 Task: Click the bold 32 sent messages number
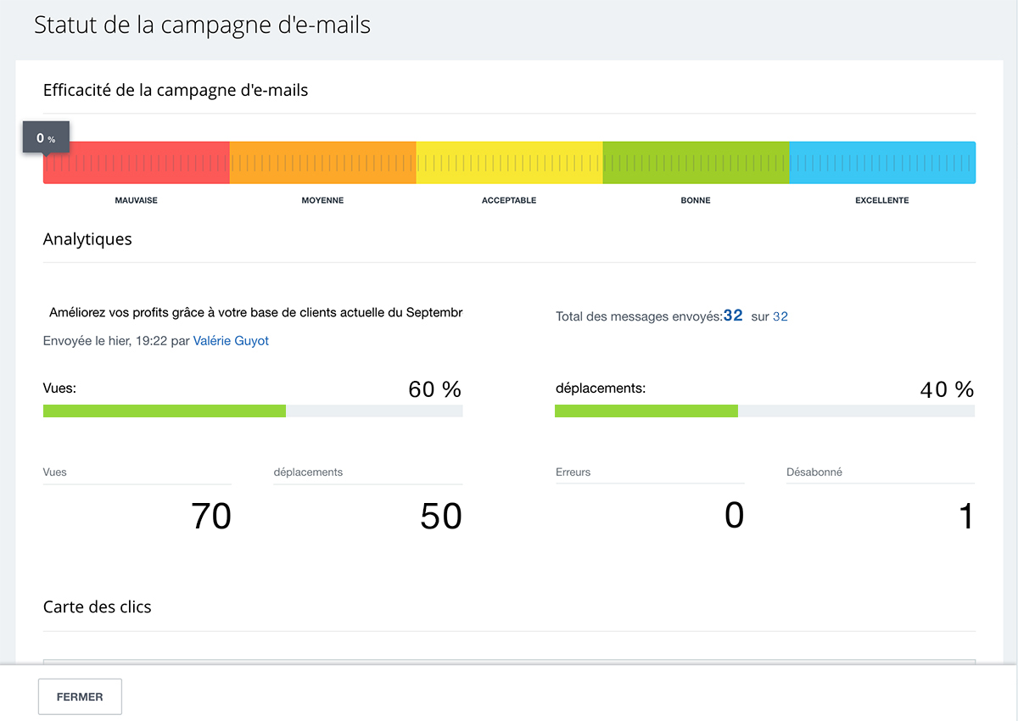733,316
